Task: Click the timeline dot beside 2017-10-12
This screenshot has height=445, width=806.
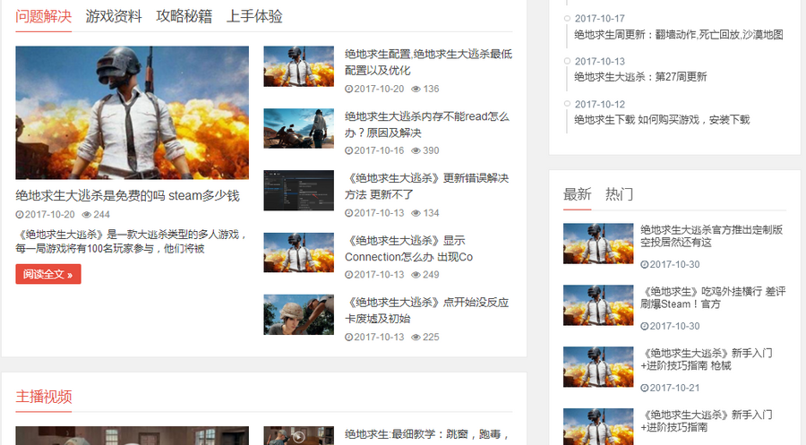Action: tap(567, 103)
